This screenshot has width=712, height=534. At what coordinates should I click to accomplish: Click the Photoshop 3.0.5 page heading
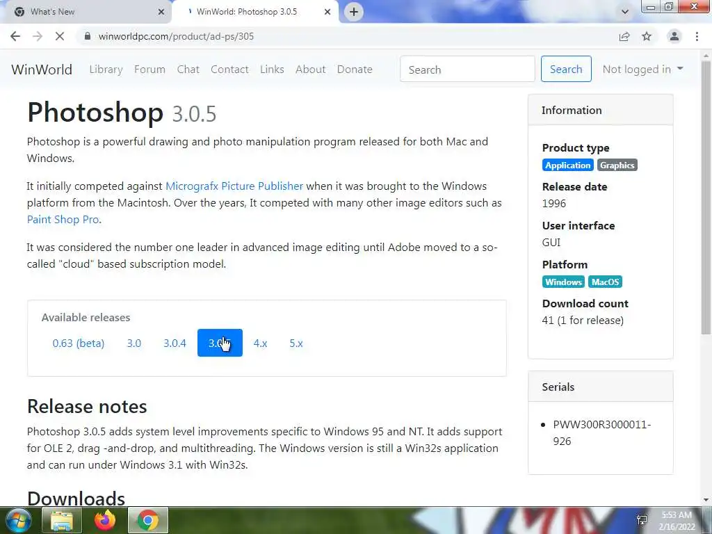point(122,113)
